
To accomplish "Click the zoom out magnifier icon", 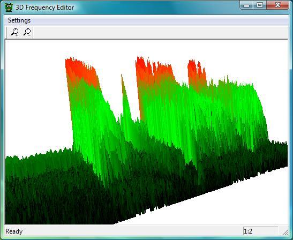I will [27, 32].
